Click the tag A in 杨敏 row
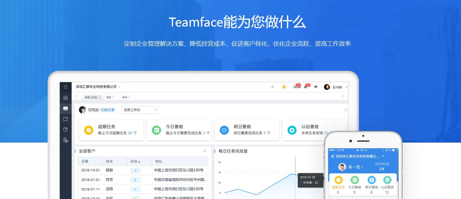 136,170
